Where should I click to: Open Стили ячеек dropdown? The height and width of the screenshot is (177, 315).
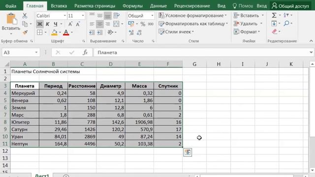tap(176, 31)
